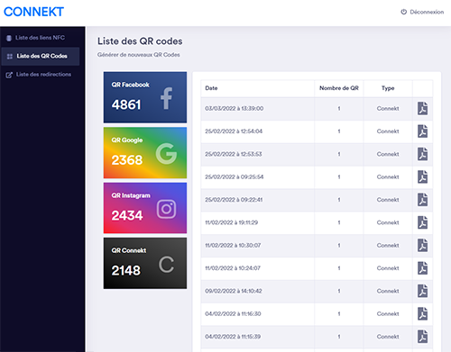Click the Nombre de QR column header
This screenshot has width=451, height=352.
[339, 88]
